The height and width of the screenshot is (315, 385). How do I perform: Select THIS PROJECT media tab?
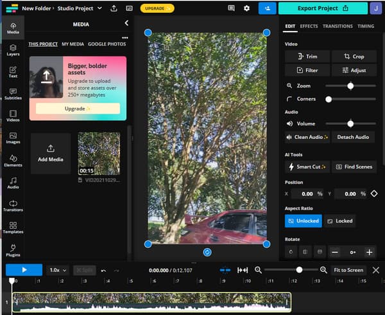(x=43, y=44)
